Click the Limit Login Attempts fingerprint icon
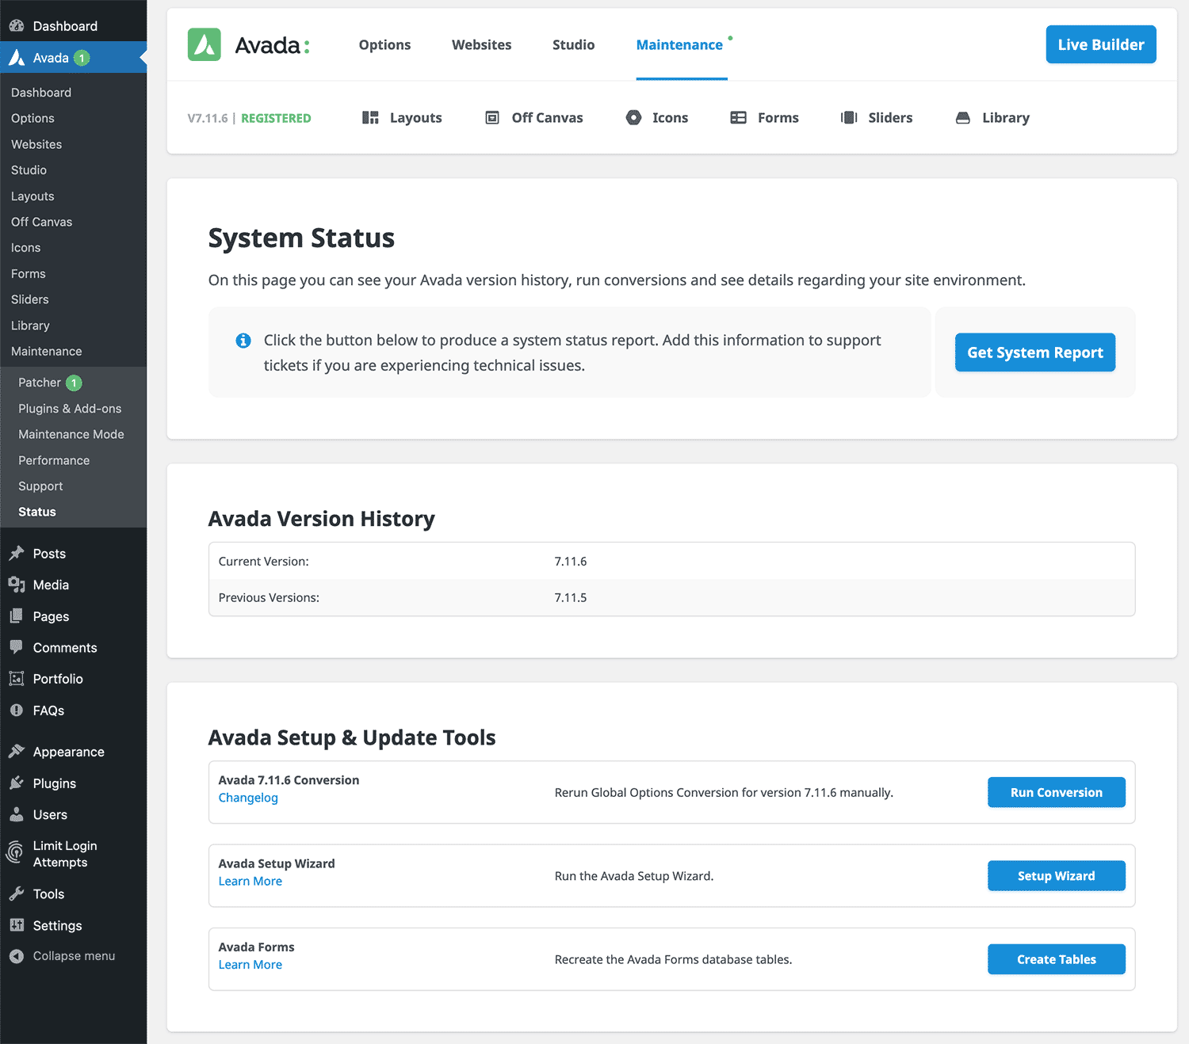Image resolution: width=1189 pixels, height=1044 pixels. 15,852
